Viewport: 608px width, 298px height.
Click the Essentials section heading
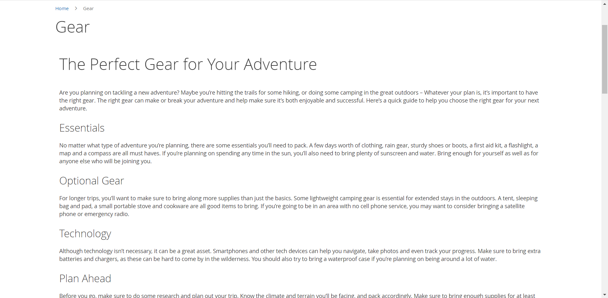(x=82, y=128)
